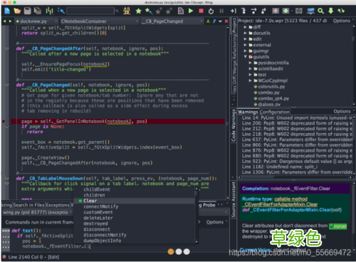The width and height of the screenshot is (356, 262).
Task: Open the dockview.py file selector dropdown
Action: pos(37,21)
